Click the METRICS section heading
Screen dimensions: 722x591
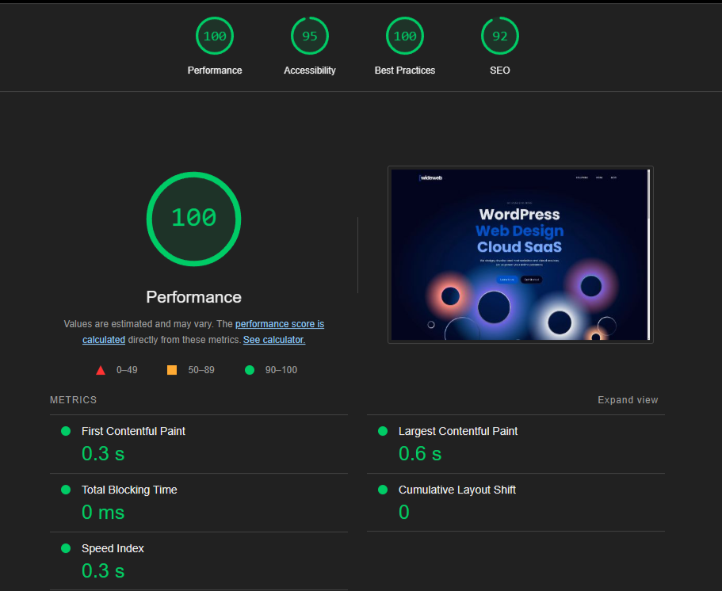73,400
